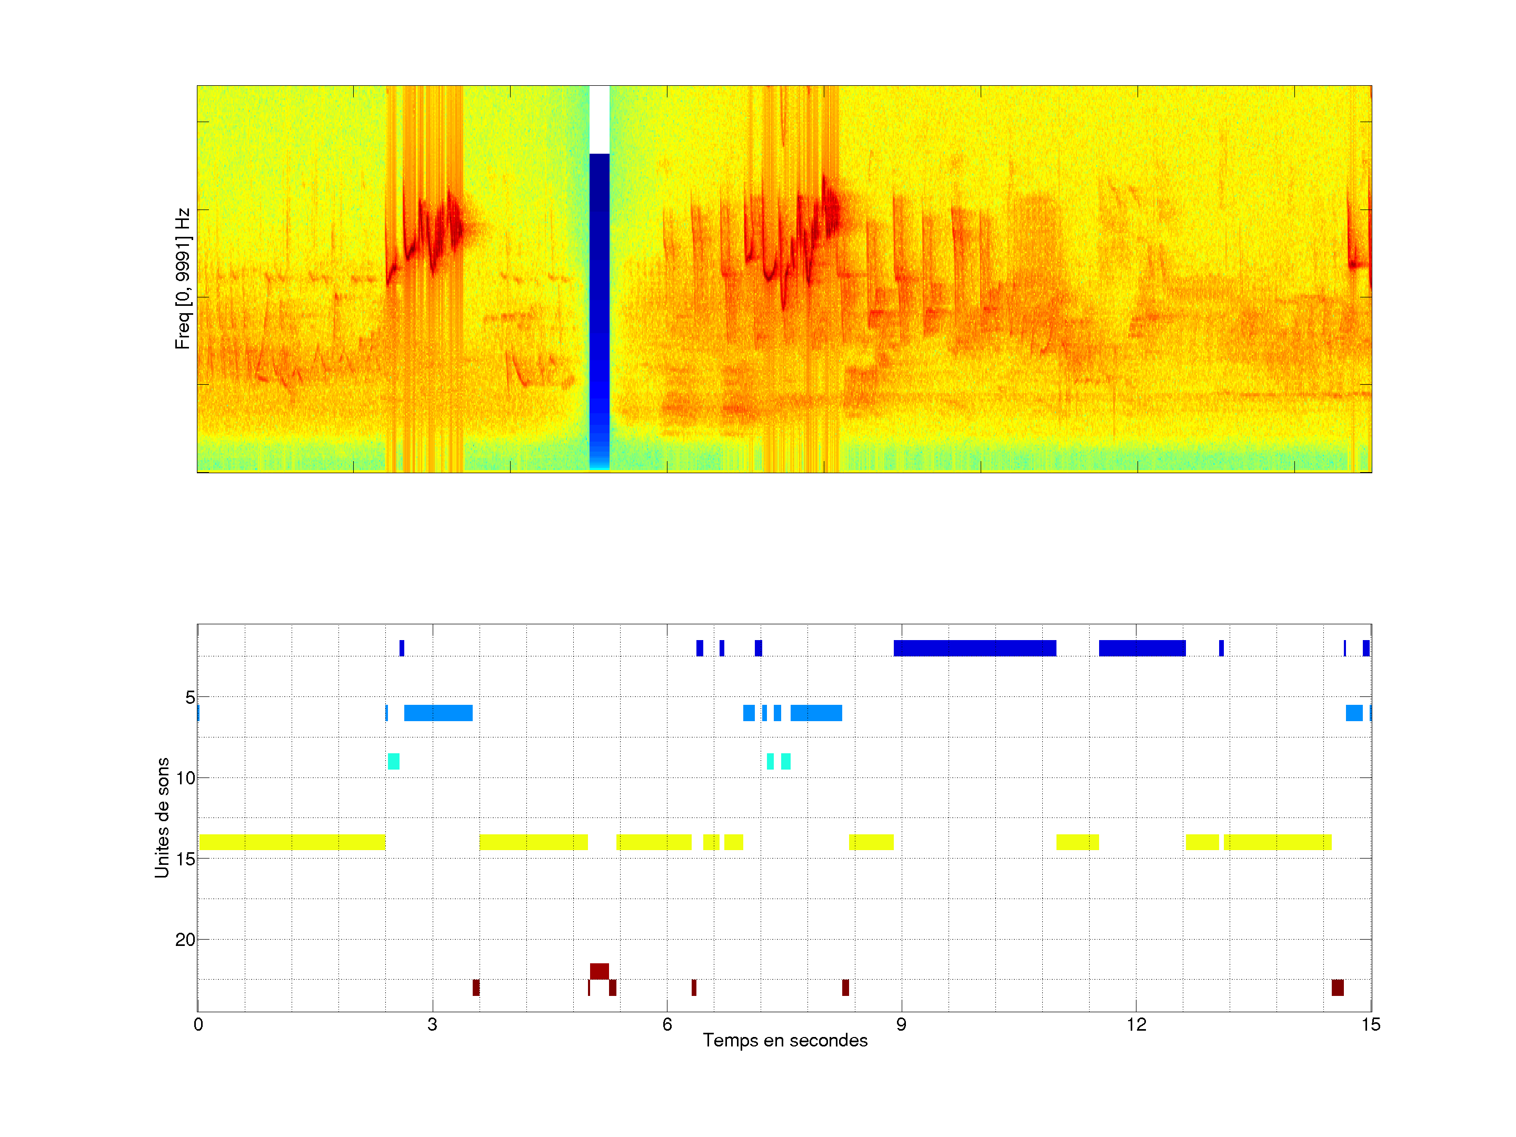Image resolution: width=1516 pixels, height=1137 pixels.
Task: Select the yellow bar just before 9 seconds
Action: click(871, 842)
